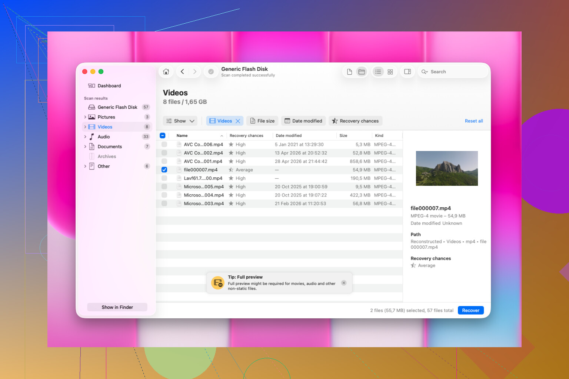The width and height of the screenshot is (569, 379).
Task: Toggle the select-all checkbox in header
Action: coord(162,135)
